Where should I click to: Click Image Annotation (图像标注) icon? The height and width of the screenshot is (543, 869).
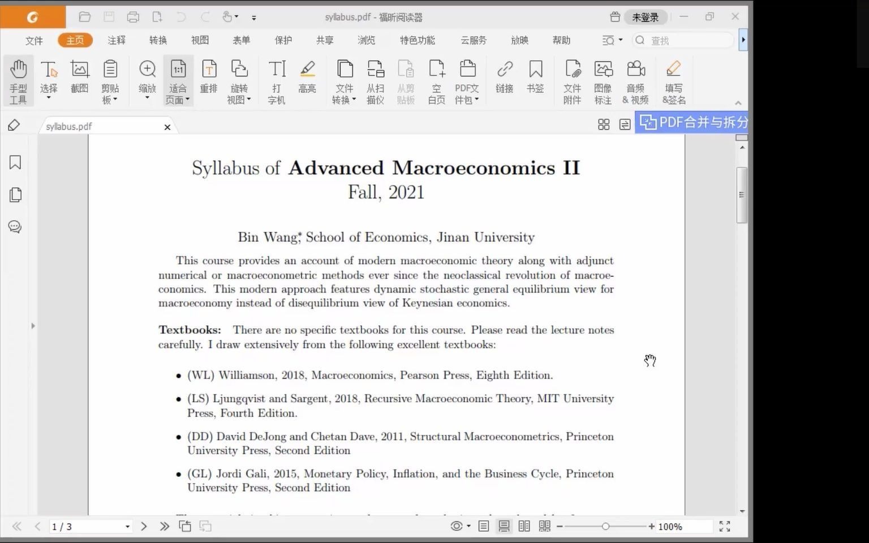603,81
